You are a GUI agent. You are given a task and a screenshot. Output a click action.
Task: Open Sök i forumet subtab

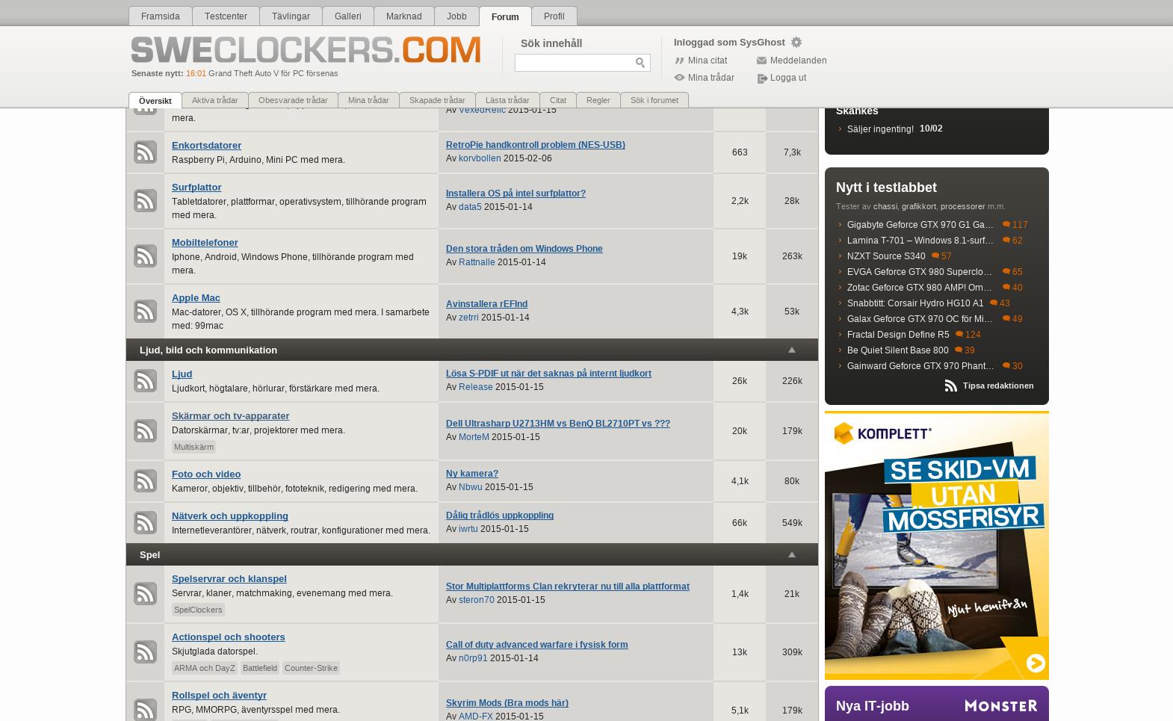click(x=654, y=100)
